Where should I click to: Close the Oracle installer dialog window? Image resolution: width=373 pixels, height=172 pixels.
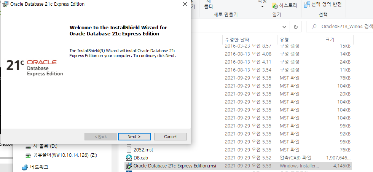(185, 4)
